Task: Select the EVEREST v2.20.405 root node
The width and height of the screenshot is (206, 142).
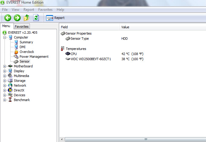Action: pos(23,32)
